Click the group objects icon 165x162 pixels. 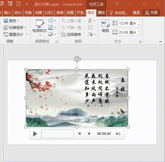90,27
